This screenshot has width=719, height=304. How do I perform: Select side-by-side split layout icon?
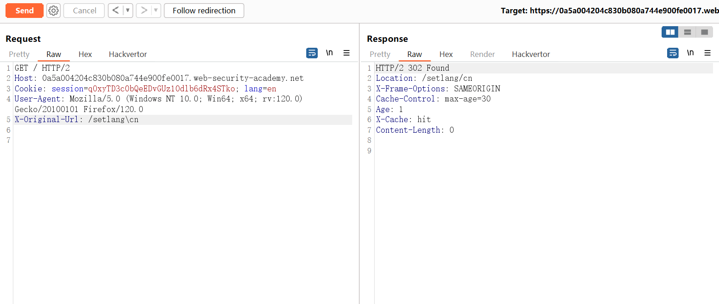tap(670, 32)
